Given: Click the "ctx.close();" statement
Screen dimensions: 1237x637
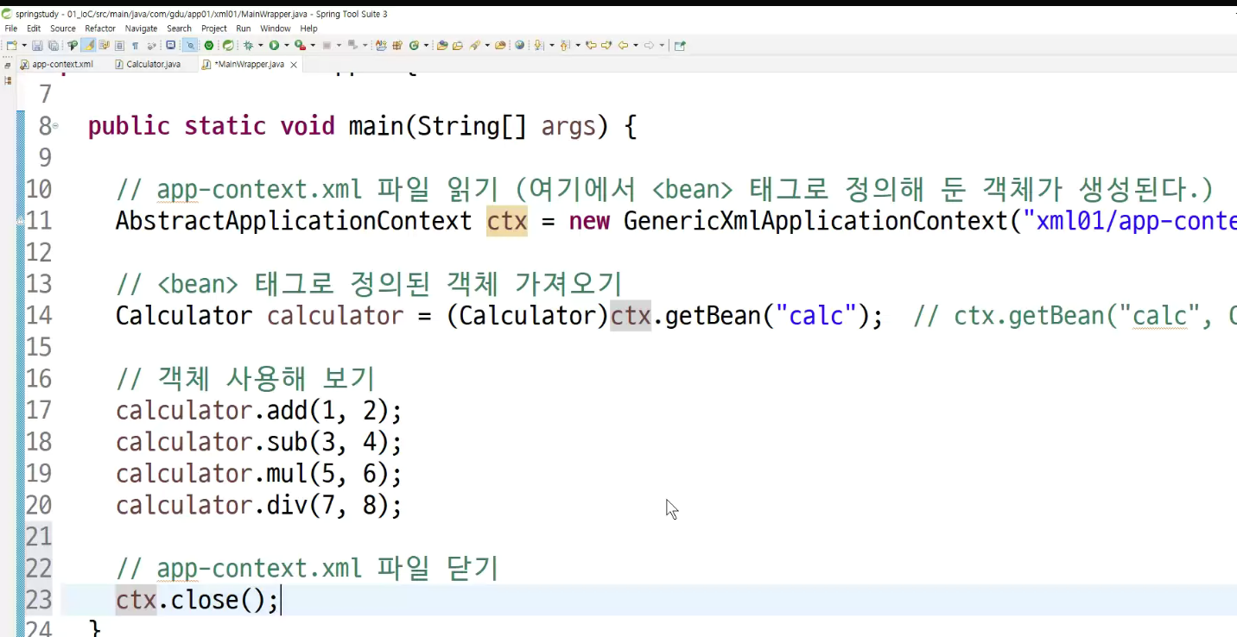Looking at the screenshot, I should tap(197, 600).
